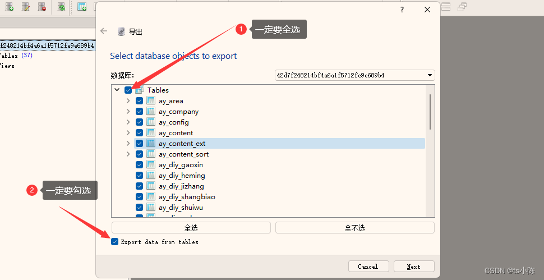
Task: Select the ay_content_ext row label
Action: 182,144
